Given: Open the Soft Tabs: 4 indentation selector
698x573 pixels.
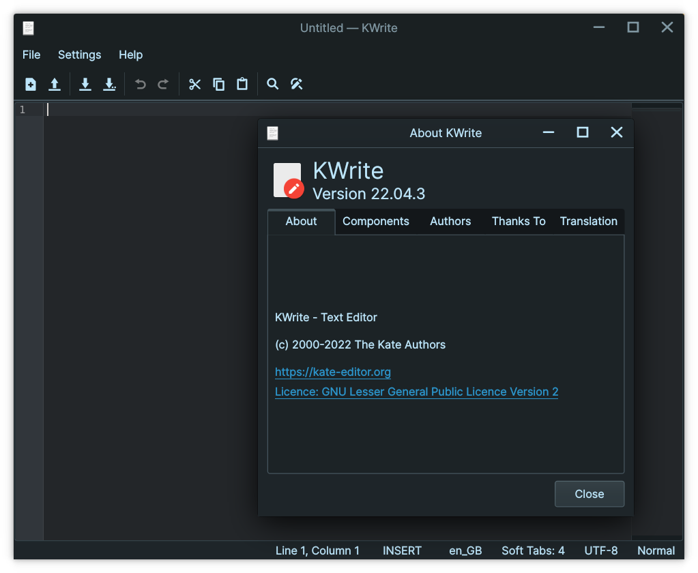Looking at the screenshot, I should 534,550.
